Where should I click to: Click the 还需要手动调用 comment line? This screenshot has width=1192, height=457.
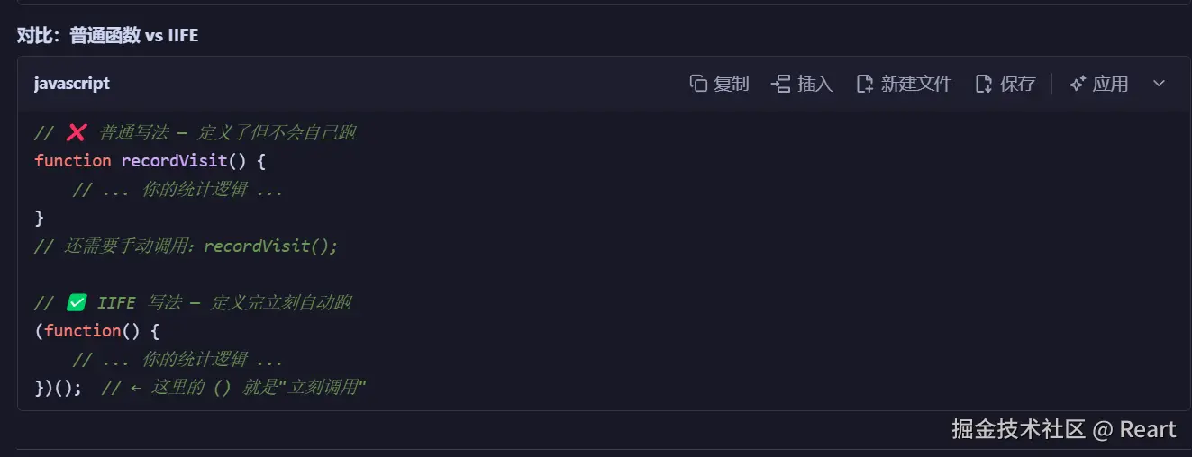(x=187, y=246)
